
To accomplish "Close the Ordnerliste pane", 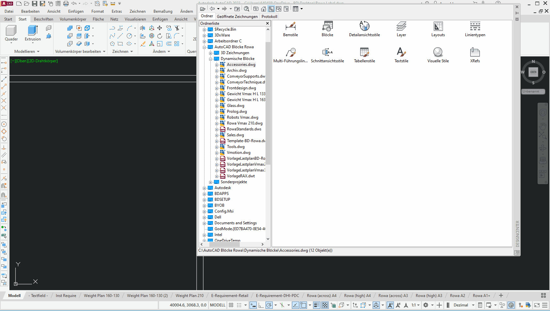I will point(267,23).
